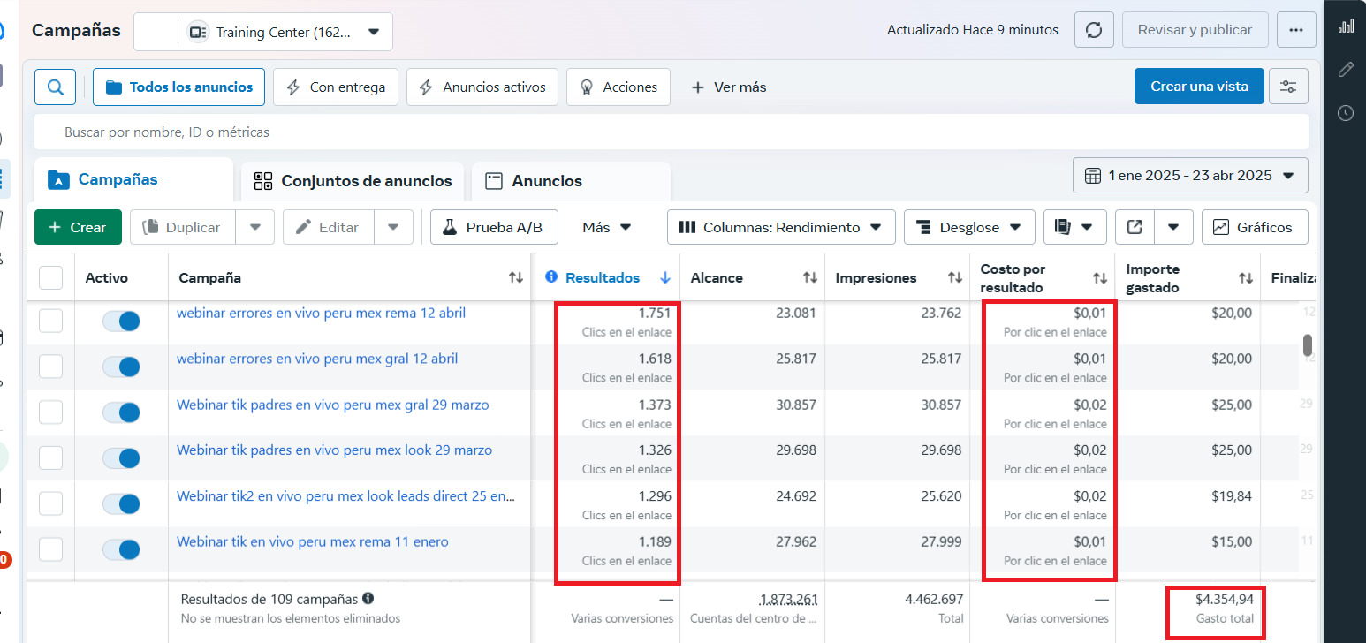Toggle off webinar errores rema 12 abril campaign
This screenshot has width=1366, height=643.
[x=121, y=321]
